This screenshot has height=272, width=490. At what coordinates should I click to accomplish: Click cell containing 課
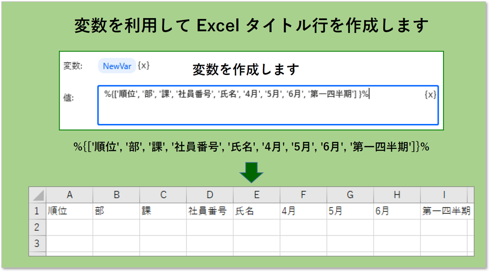coord(163,211)
